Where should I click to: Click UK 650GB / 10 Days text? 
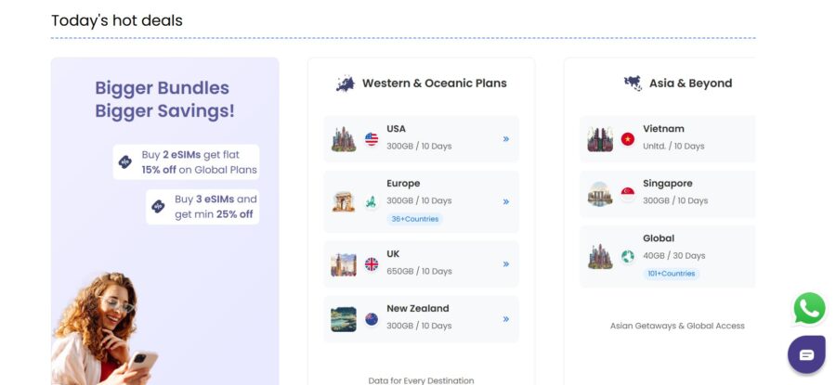coord(419,271)
